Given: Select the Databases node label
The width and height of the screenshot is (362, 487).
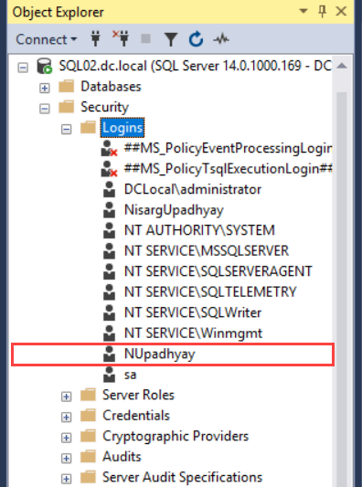Looking at the screenshot, I should click(x=111, y=87).
